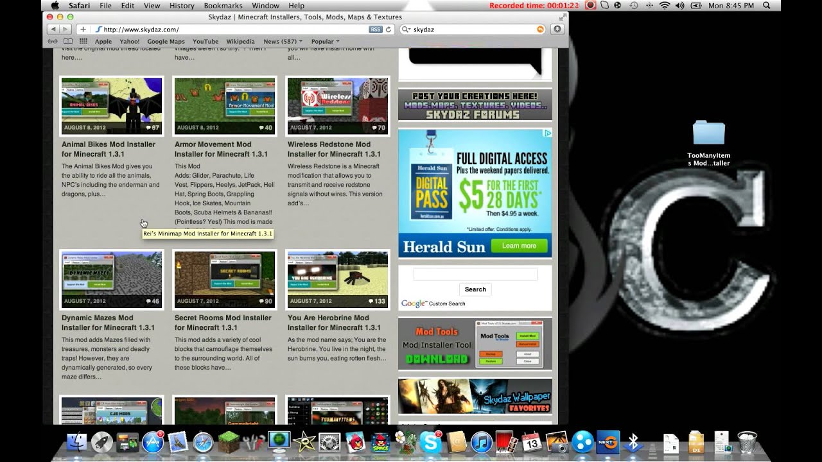Viewport: 822px width, 462px height.
Task: Launch Minecraft grass block in Dock
Action: click(228, 441)
